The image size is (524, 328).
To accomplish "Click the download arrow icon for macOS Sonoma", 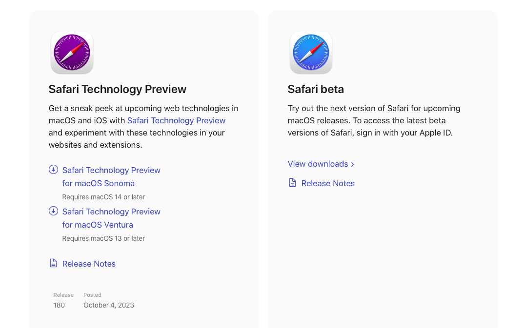I will coord(53,170).
